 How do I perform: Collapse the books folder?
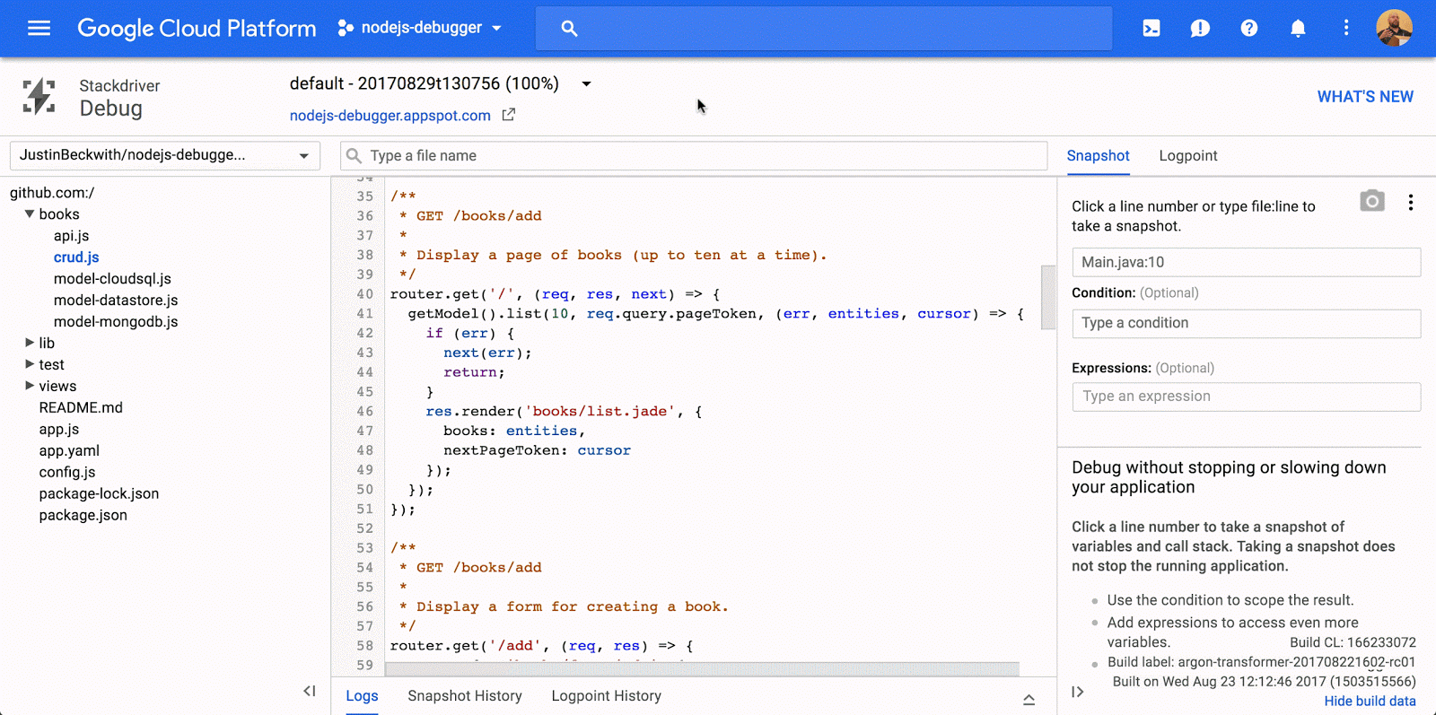[30, 214]
